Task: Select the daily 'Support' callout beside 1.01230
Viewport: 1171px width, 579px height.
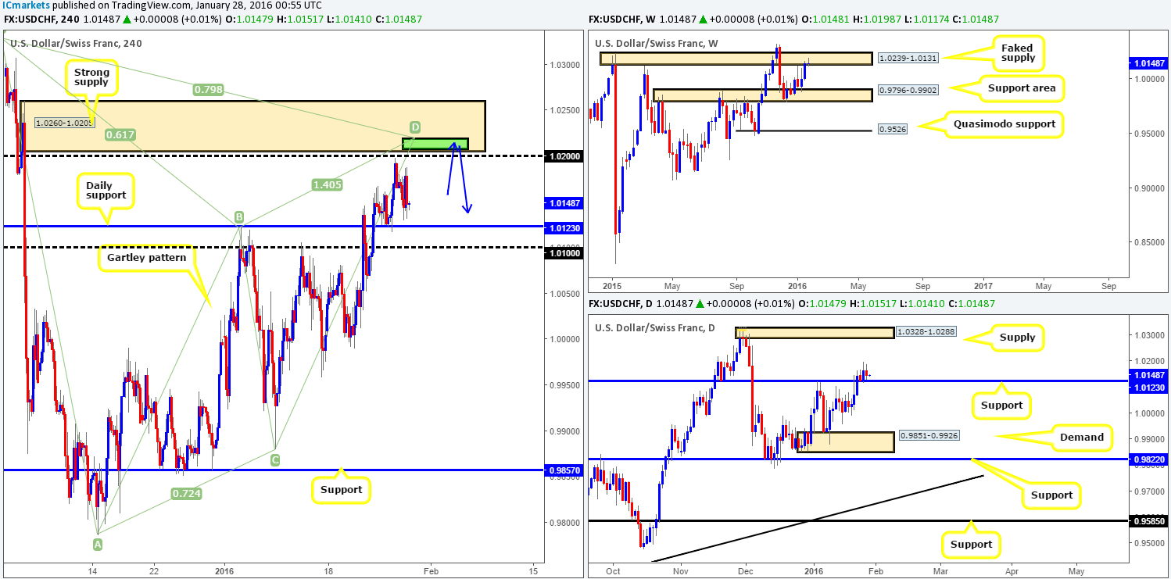Action: click(x=1001, y=405)
